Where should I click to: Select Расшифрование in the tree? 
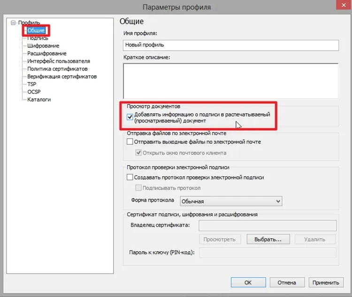pyautogui.click(x=46, y=54)
